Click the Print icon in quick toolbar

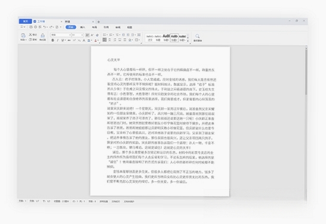(x=36, y=27)
